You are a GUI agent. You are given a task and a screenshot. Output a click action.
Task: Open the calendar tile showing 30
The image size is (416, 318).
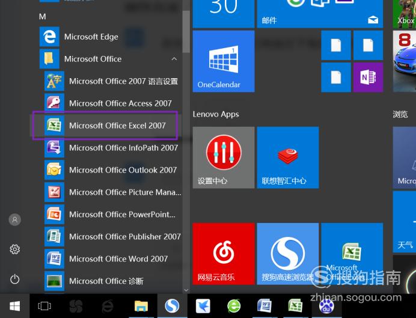pos(224,14)
